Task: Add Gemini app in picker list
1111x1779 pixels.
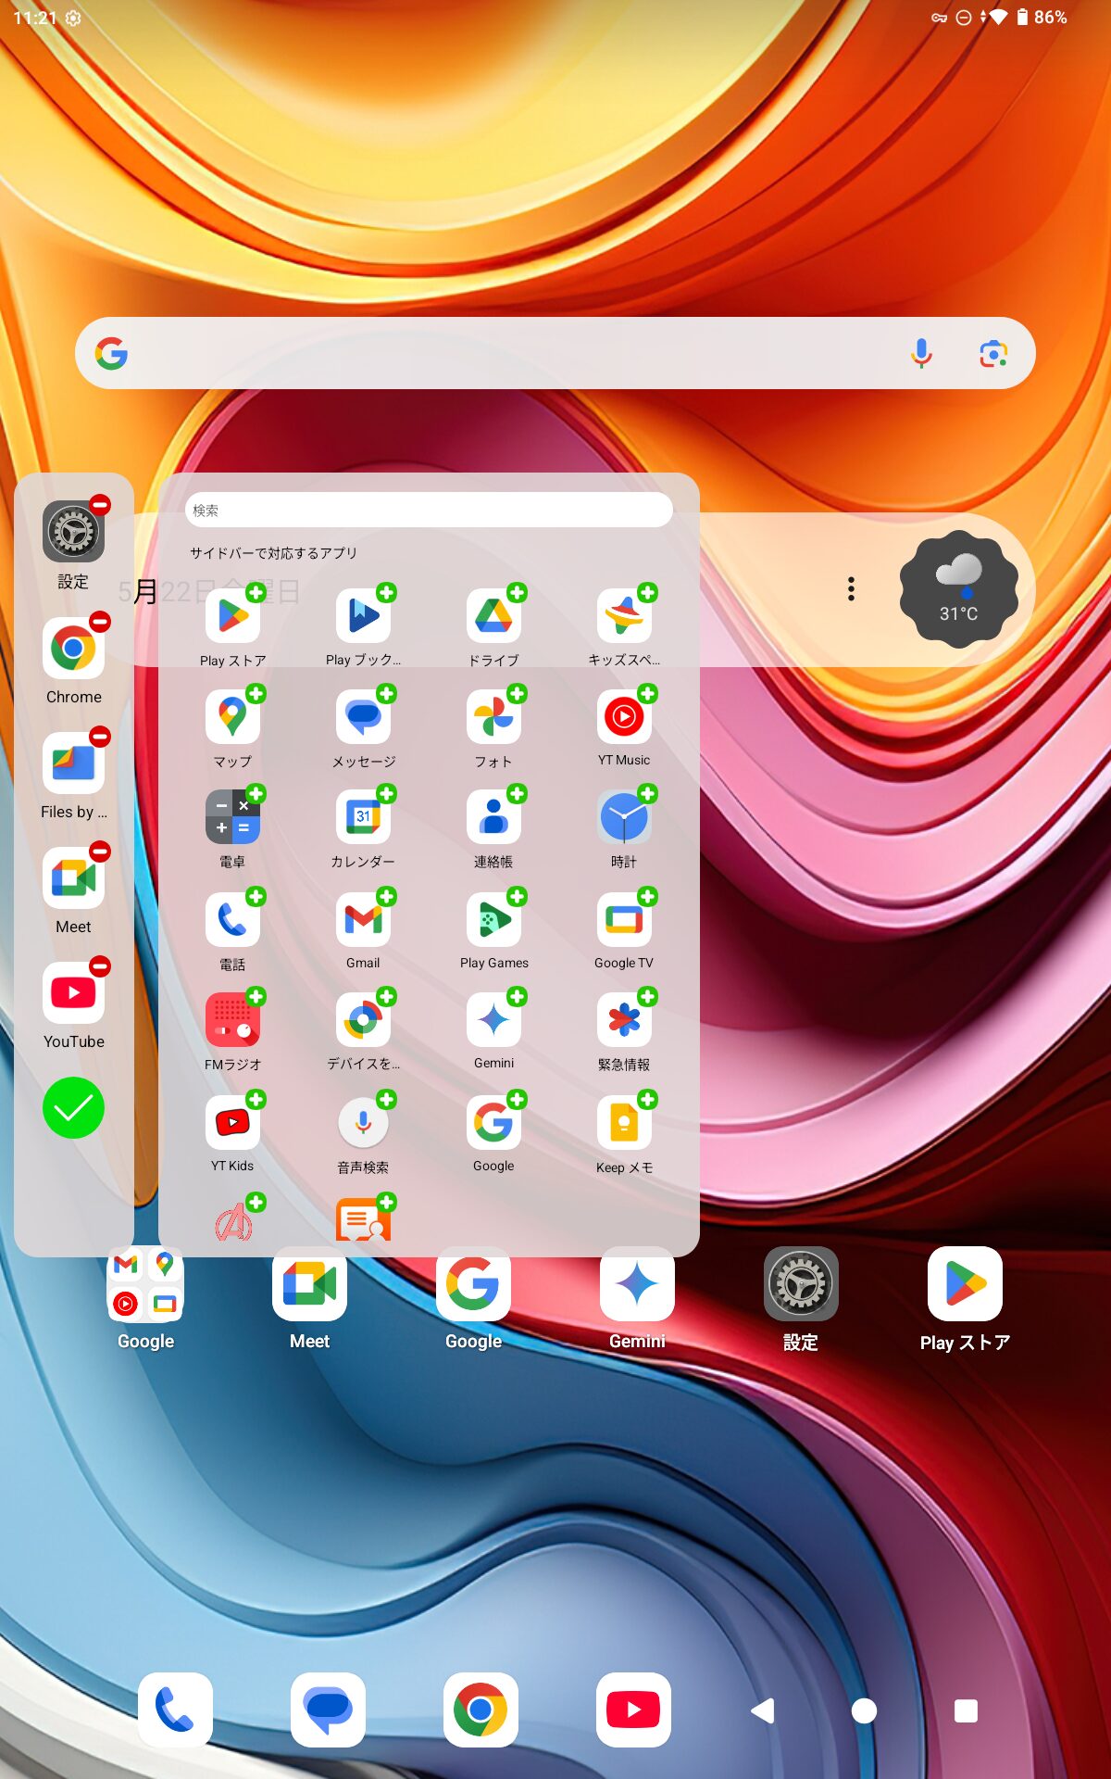Action: [518, 997]
